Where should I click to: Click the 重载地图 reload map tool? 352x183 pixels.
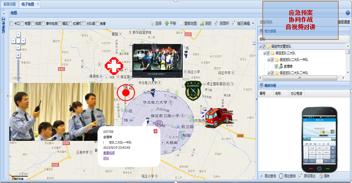pyautogui.click(x=188, y=23)
